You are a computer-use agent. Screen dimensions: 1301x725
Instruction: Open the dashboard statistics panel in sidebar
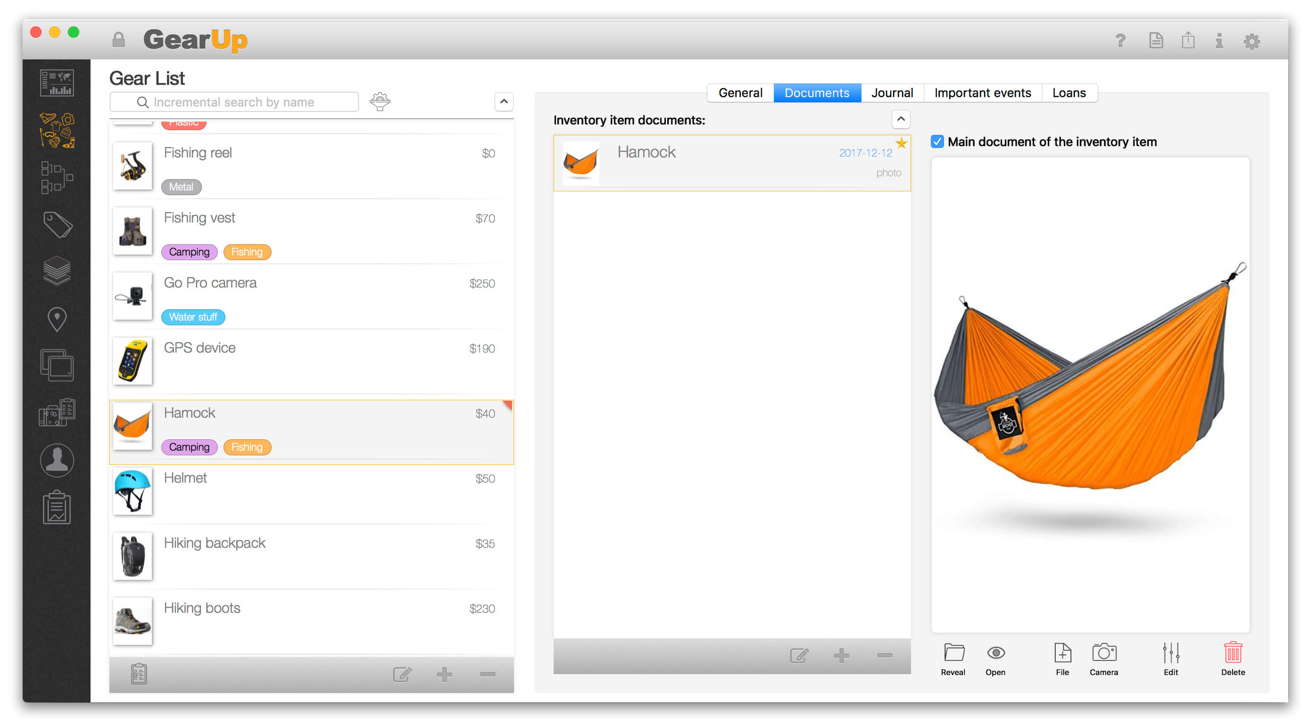57,82
